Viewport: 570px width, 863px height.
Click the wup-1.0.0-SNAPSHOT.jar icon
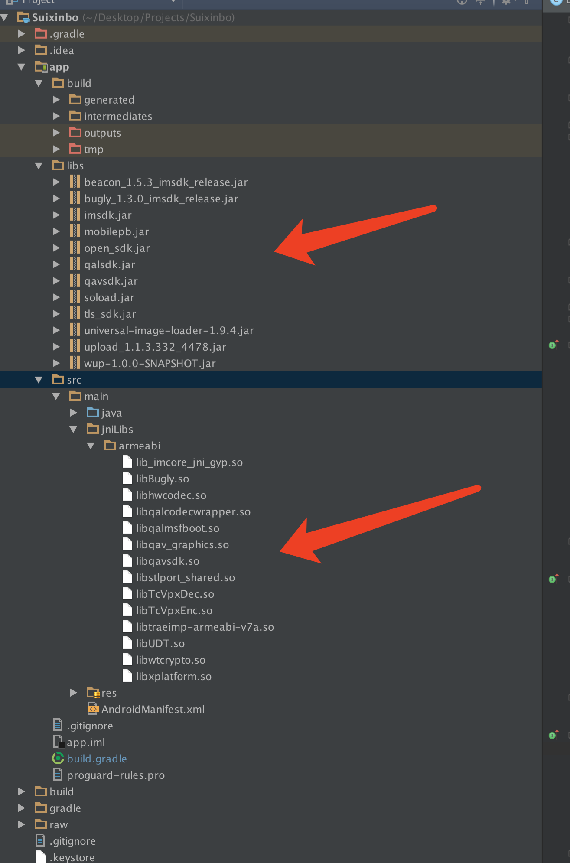point(75,363)
